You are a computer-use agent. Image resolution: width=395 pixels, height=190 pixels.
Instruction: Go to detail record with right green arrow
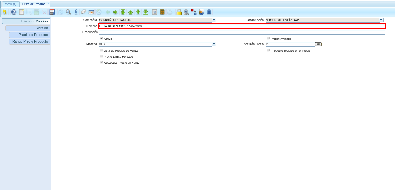pyautogui.click(x=115, y=12)
